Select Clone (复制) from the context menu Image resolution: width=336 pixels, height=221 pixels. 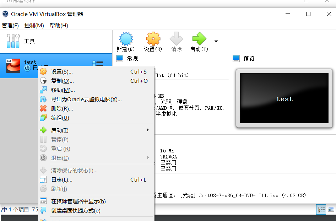tap(62, 81)
